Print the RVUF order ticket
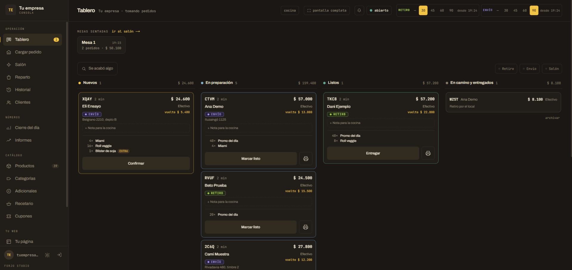This screenshot has width=572, height=270. point(306,227)
